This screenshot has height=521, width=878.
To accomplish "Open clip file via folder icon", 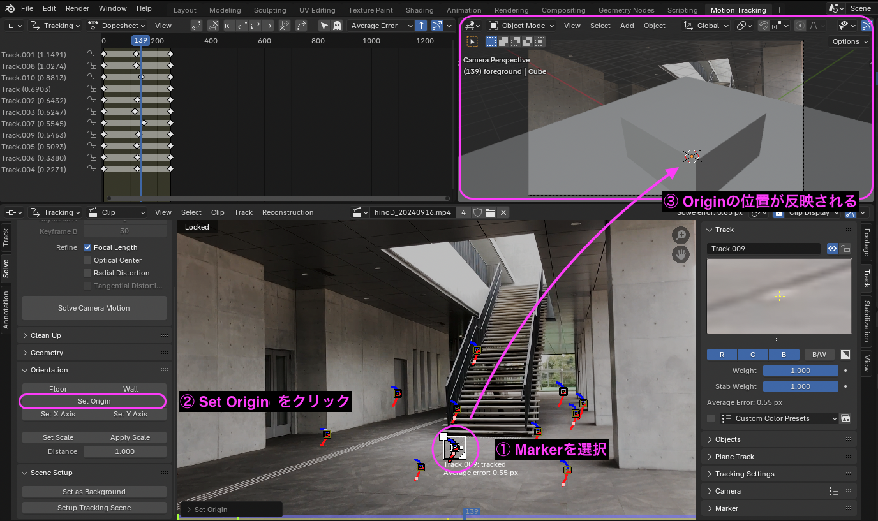I will (490, 212).
